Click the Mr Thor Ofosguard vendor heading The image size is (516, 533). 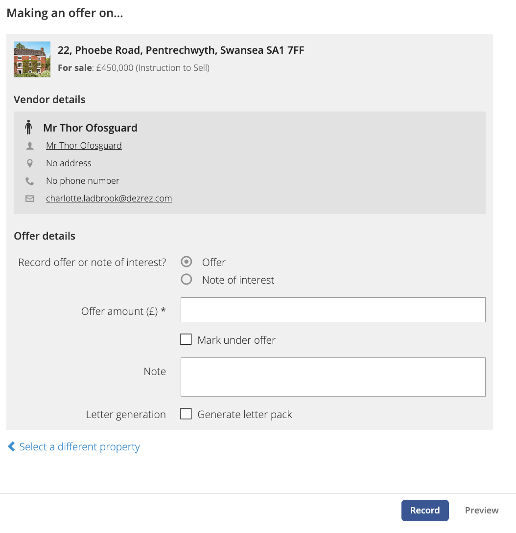click(90, 128)
